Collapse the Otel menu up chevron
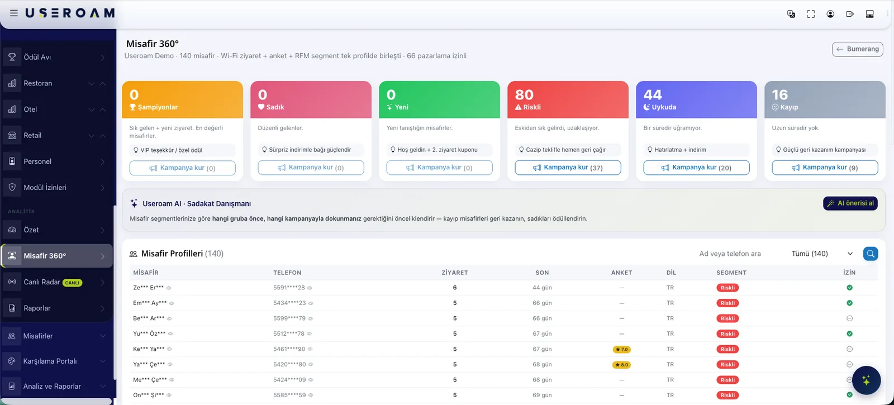 [x=103, y=109]
